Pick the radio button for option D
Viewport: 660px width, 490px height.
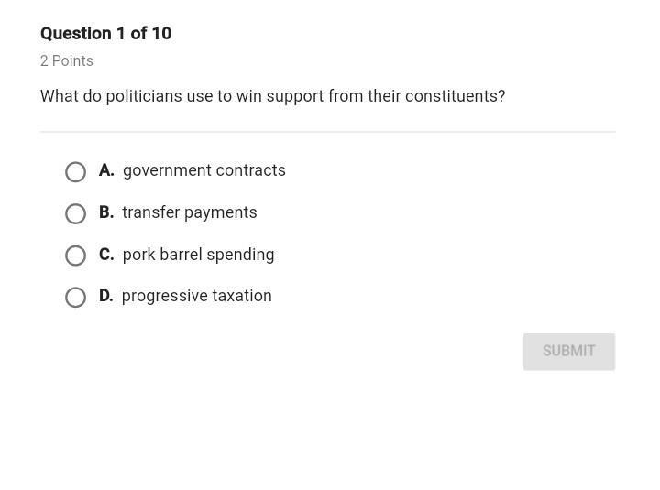pyautogui.click(x=75, y=298)
